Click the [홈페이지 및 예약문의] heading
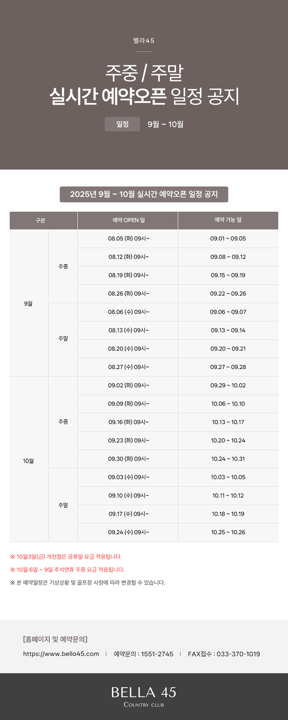288x720 pixels. (x=55, y=639)
